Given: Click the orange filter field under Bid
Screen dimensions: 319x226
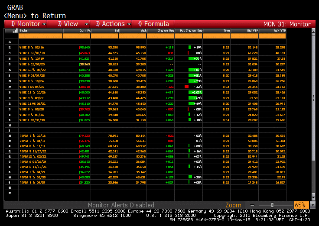Looking at the screenshot, I should point(104,36).
